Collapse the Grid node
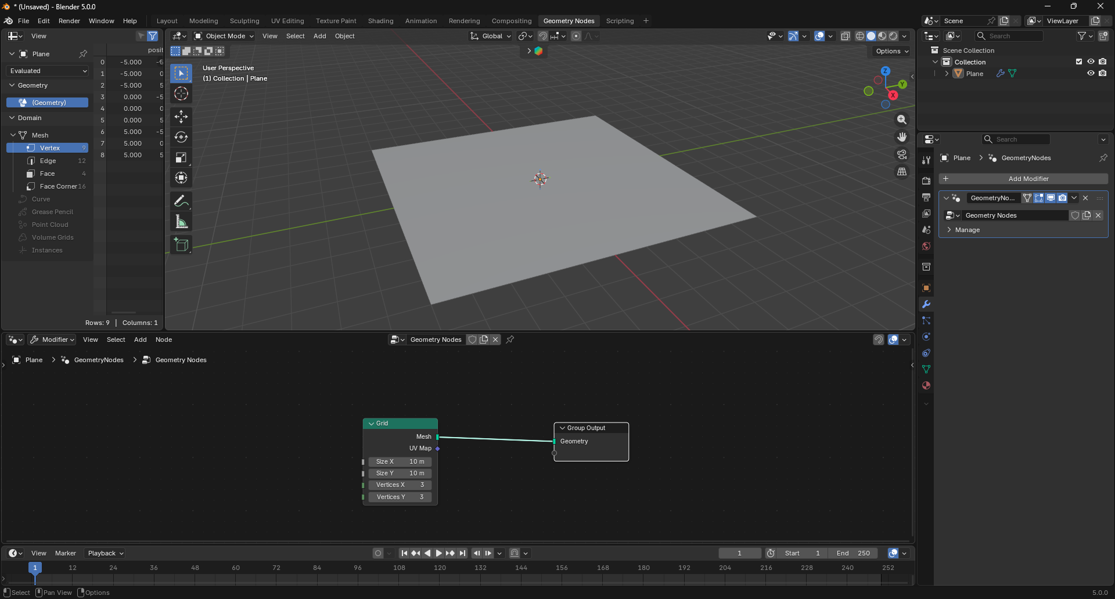The height and width of the screenshot is (599, 1115). click(371, 424)
